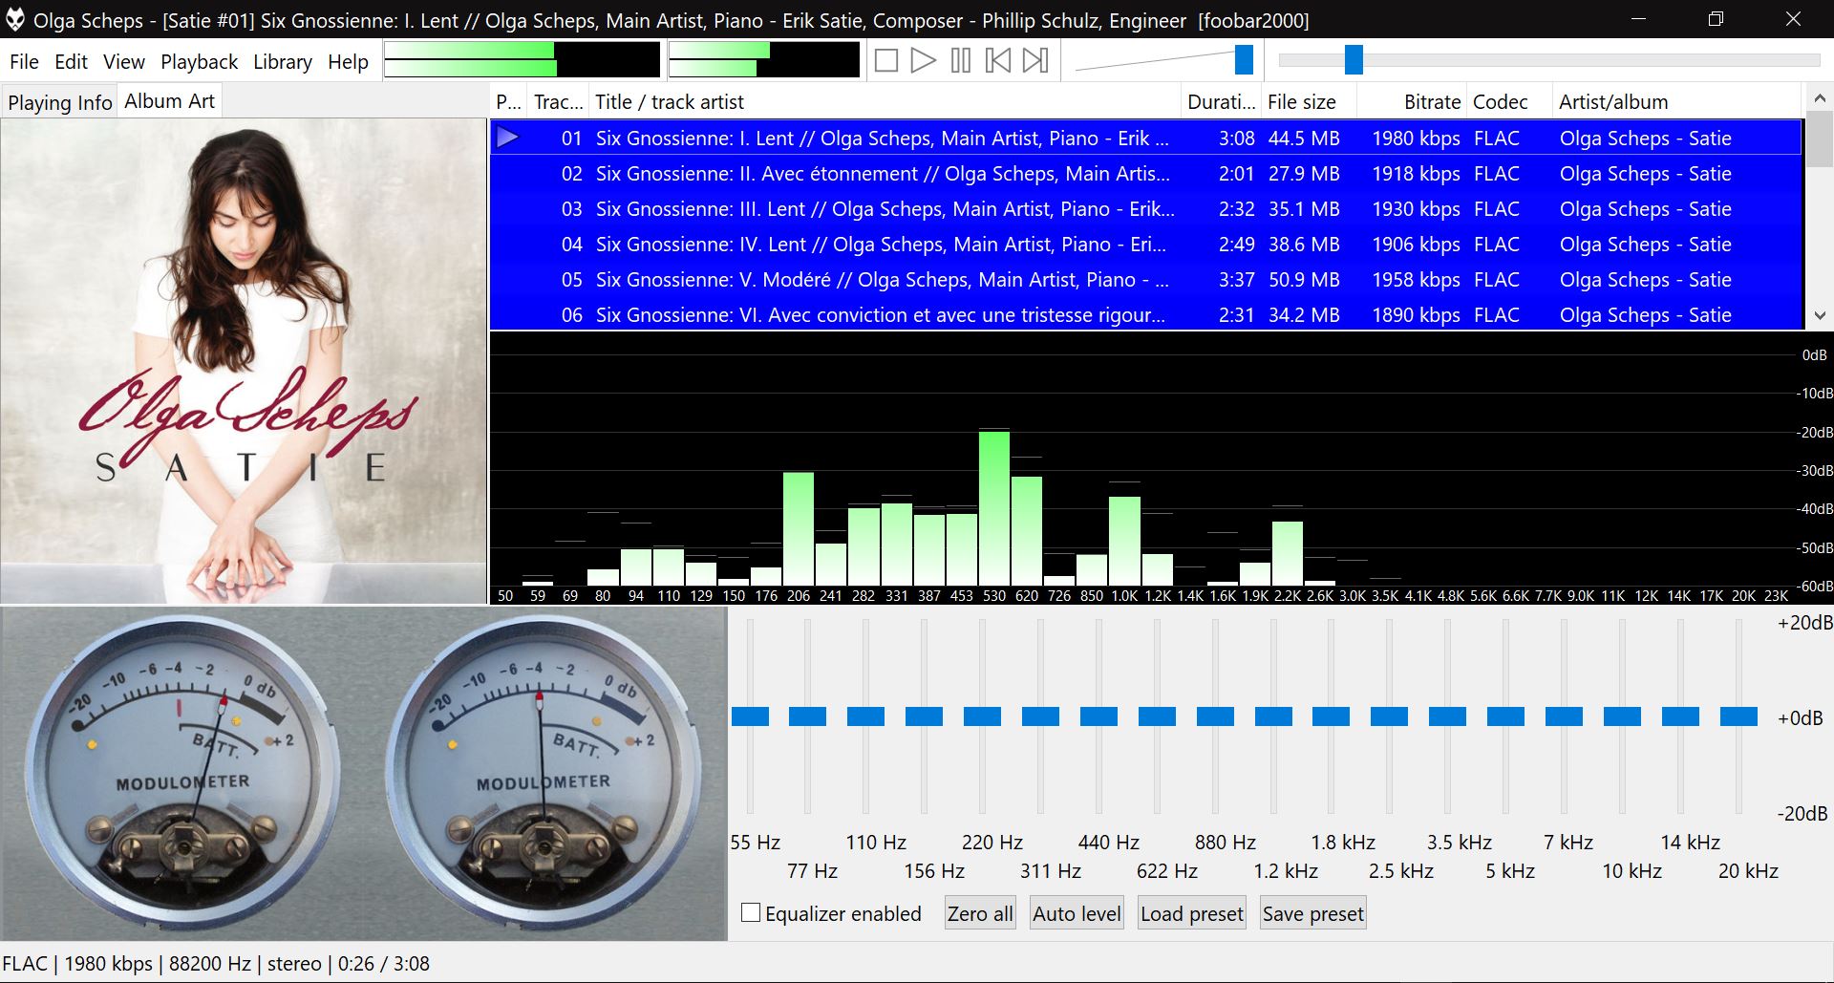Click the 880 Hz equalizer slider

click(x=1215, y=716)
